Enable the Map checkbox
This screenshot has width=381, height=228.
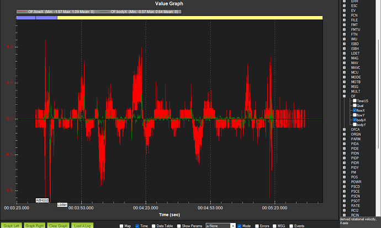pyautogui.click(x=121, y=226)
